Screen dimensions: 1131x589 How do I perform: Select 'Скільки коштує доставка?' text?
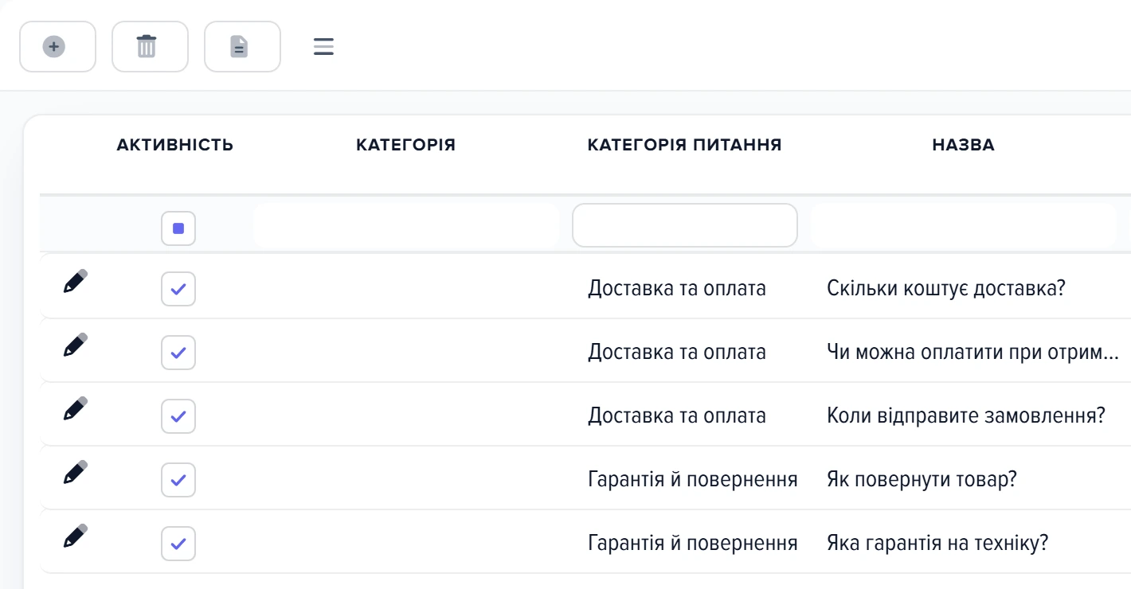[x=946, y=288]
